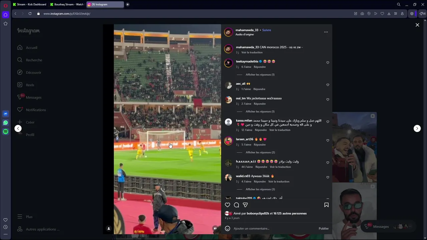Like teekaymadethis's comment with its heart
Image resolution: width=427 pixels, height=240 pixels.
tap(328, 63)
